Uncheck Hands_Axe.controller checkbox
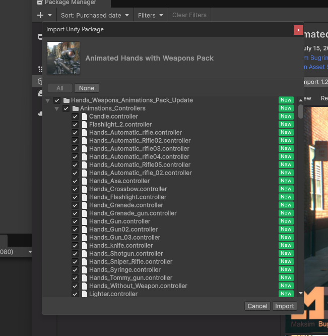This screenshot has height=336, width=328. pyautogui.click(x=75, y=181)
